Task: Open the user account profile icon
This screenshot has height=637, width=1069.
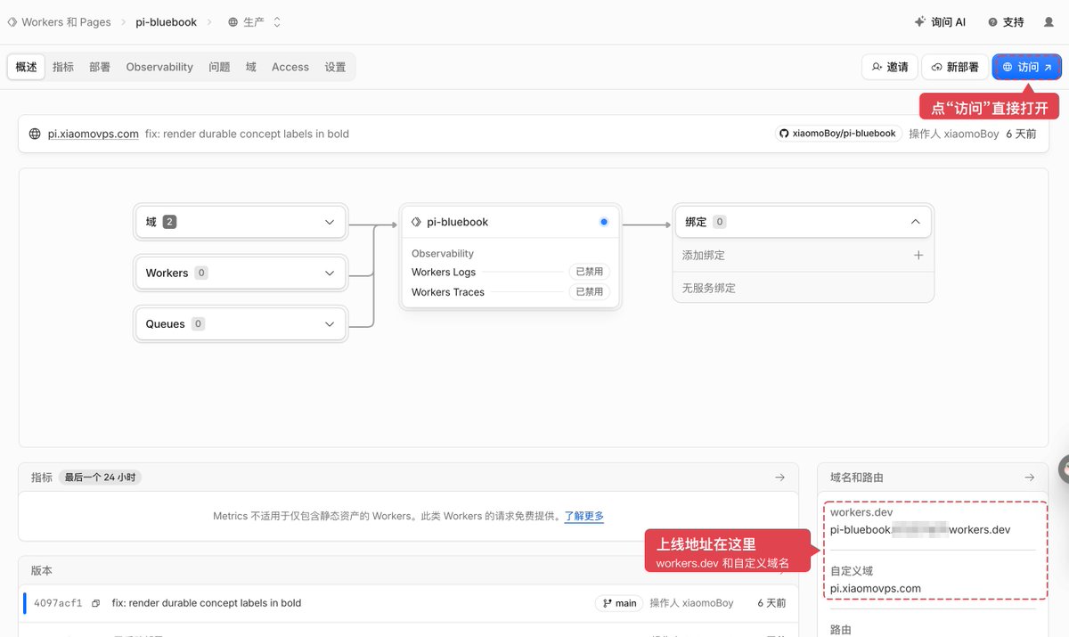Action: [x=1049, y=22]
